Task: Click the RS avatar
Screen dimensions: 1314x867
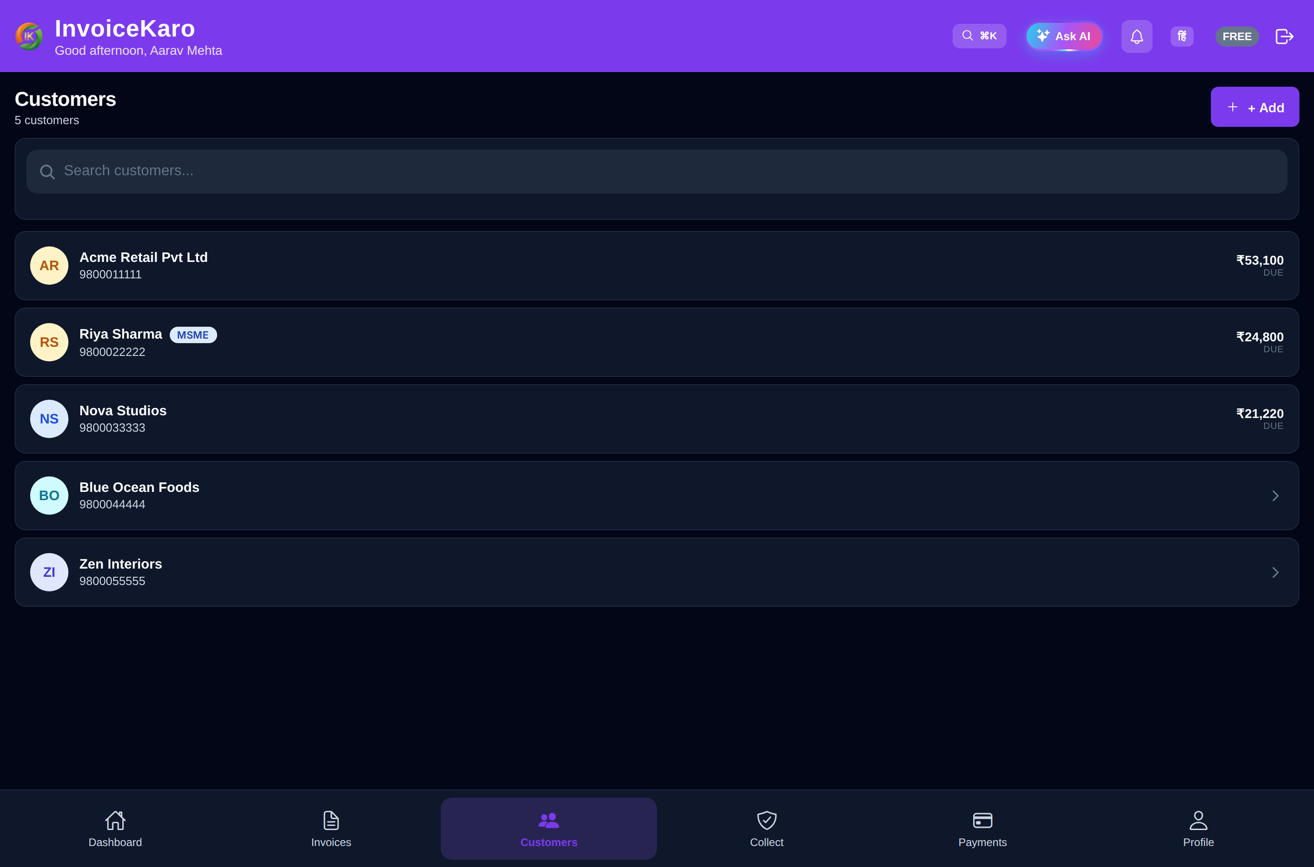Action: (49, 342)
